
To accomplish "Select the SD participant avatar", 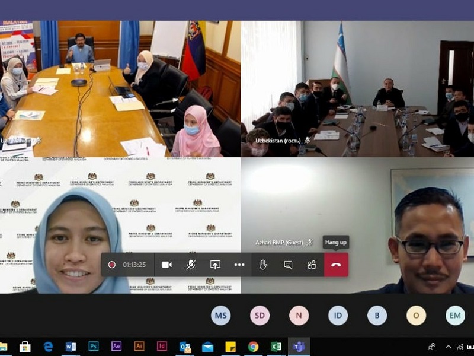I will coord(260,316).
